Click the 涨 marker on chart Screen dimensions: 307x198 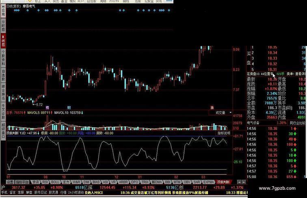tap(212, 108)
